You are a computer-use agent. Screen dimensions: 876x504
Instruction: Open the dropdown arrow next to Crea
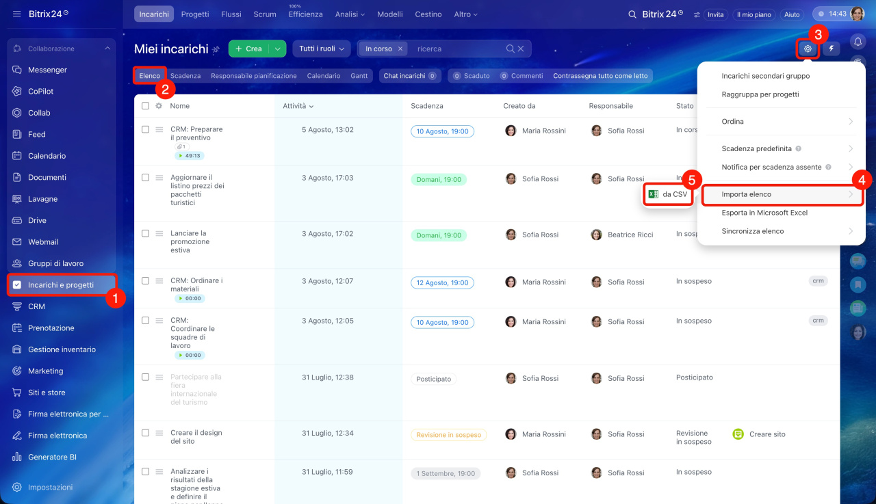(x=278, y=49)
